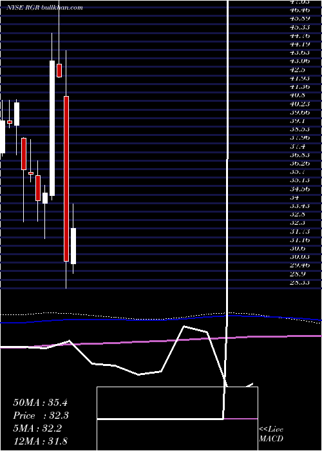Click the 37.96 price axis label
The width and height of the screenshot is (322, 451).
(x=301, y=138)
